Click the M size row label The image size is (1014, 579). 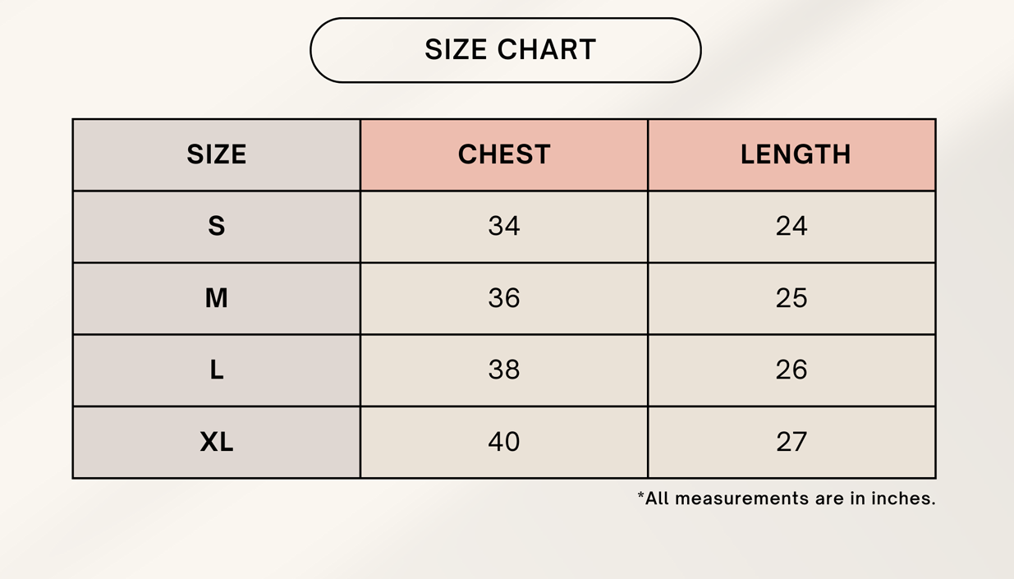(217, 298)
